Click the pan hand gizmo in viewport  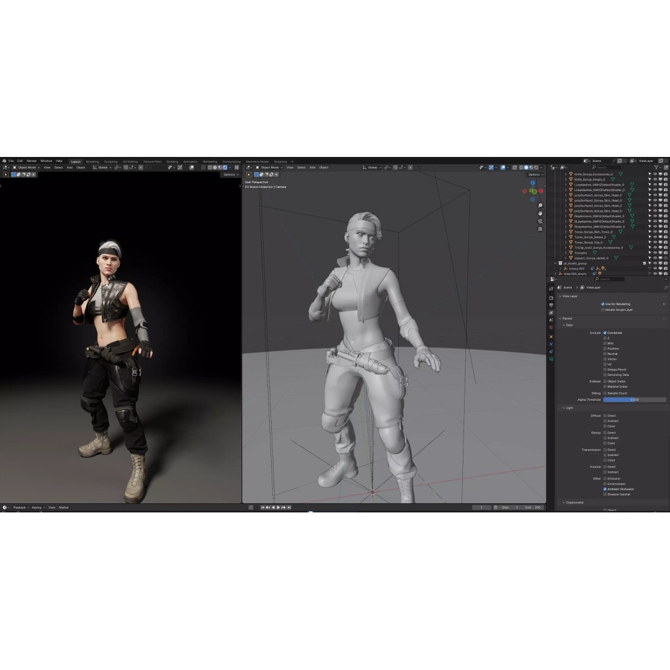click(540, 213)
